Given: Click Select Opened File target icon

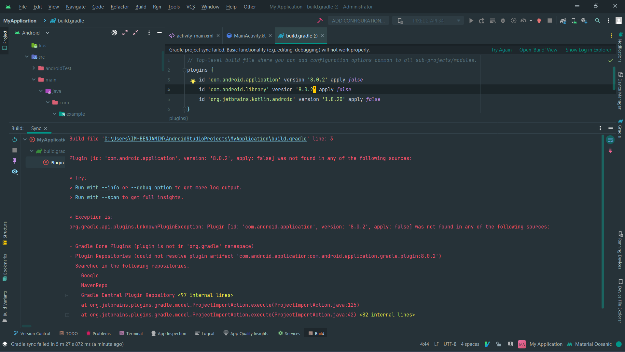Looking at the screenshot, I should pos(114,33).
